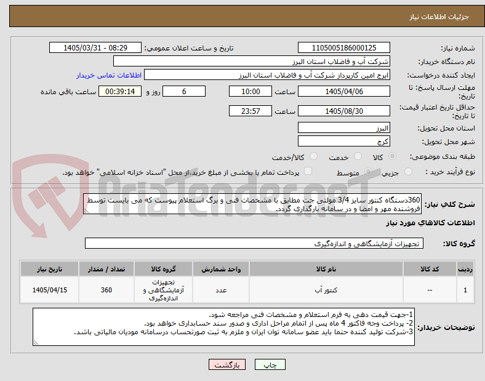The image size is (485, 381).
Task: Click the تعداد / مقدار column header
Action: click(106, 269)
